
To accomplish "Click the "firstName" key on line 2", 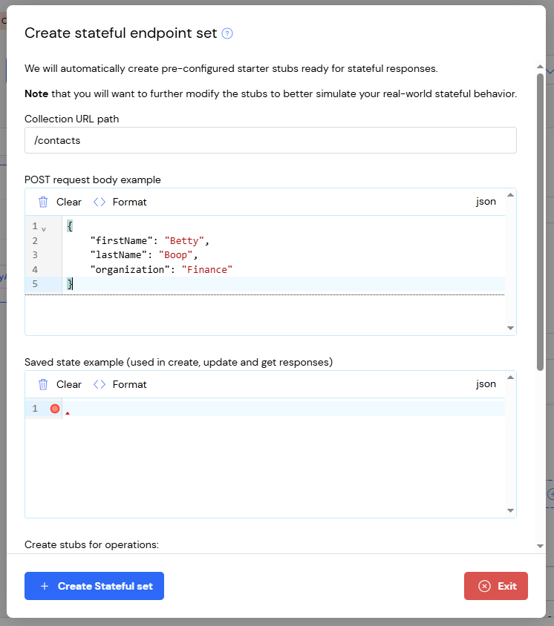I will 122,241.
